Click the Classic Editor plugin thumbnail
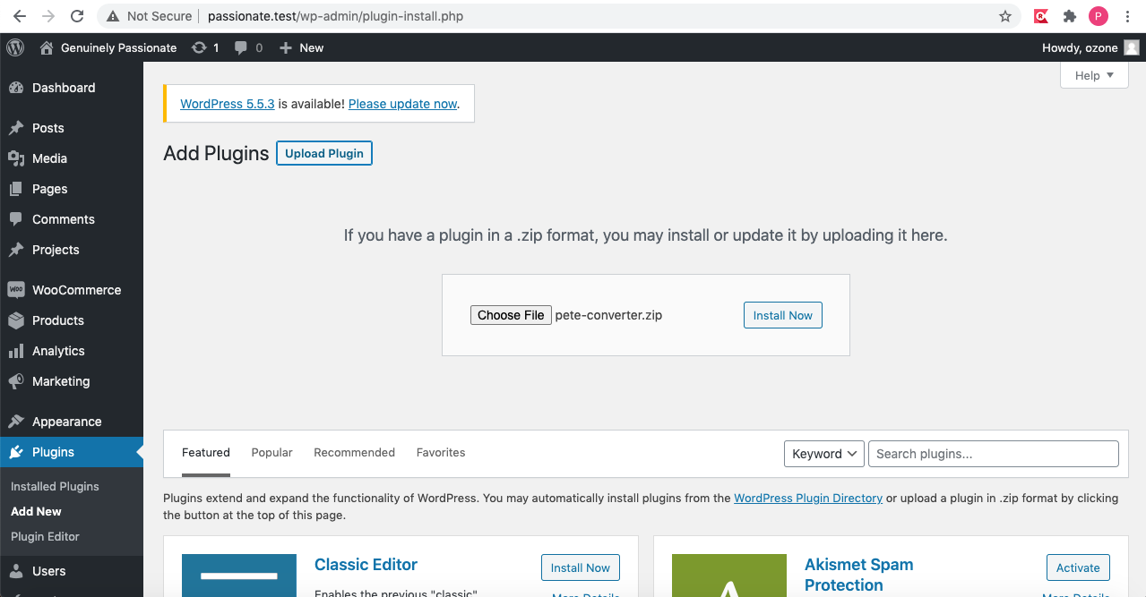Viewport: 1146px width, 597px height. (239, 576)
